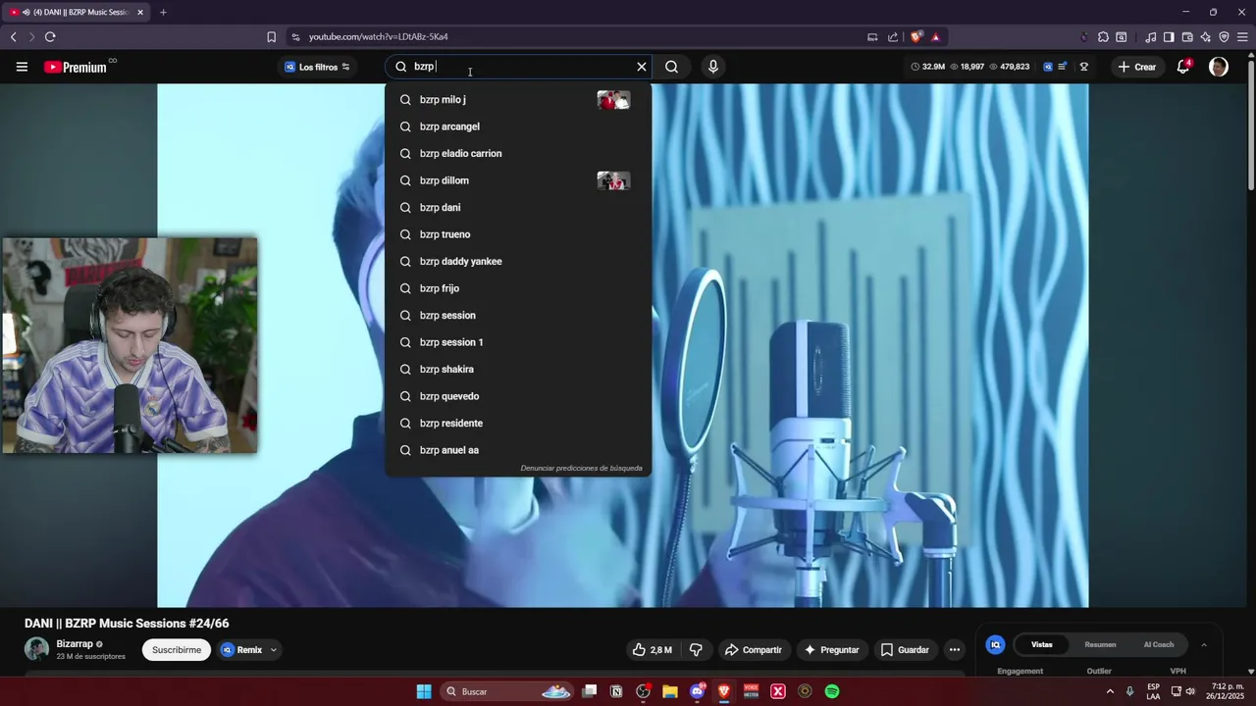Pick the suggestion bzrp dani
Image resolution: width=1256 pixels, height=706 pixels.
pos(518,208)
